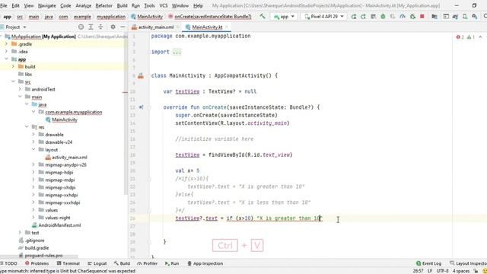Click the Make Project hammer icon
Viewport: 487px width, 274px height.
coord(263,16)
